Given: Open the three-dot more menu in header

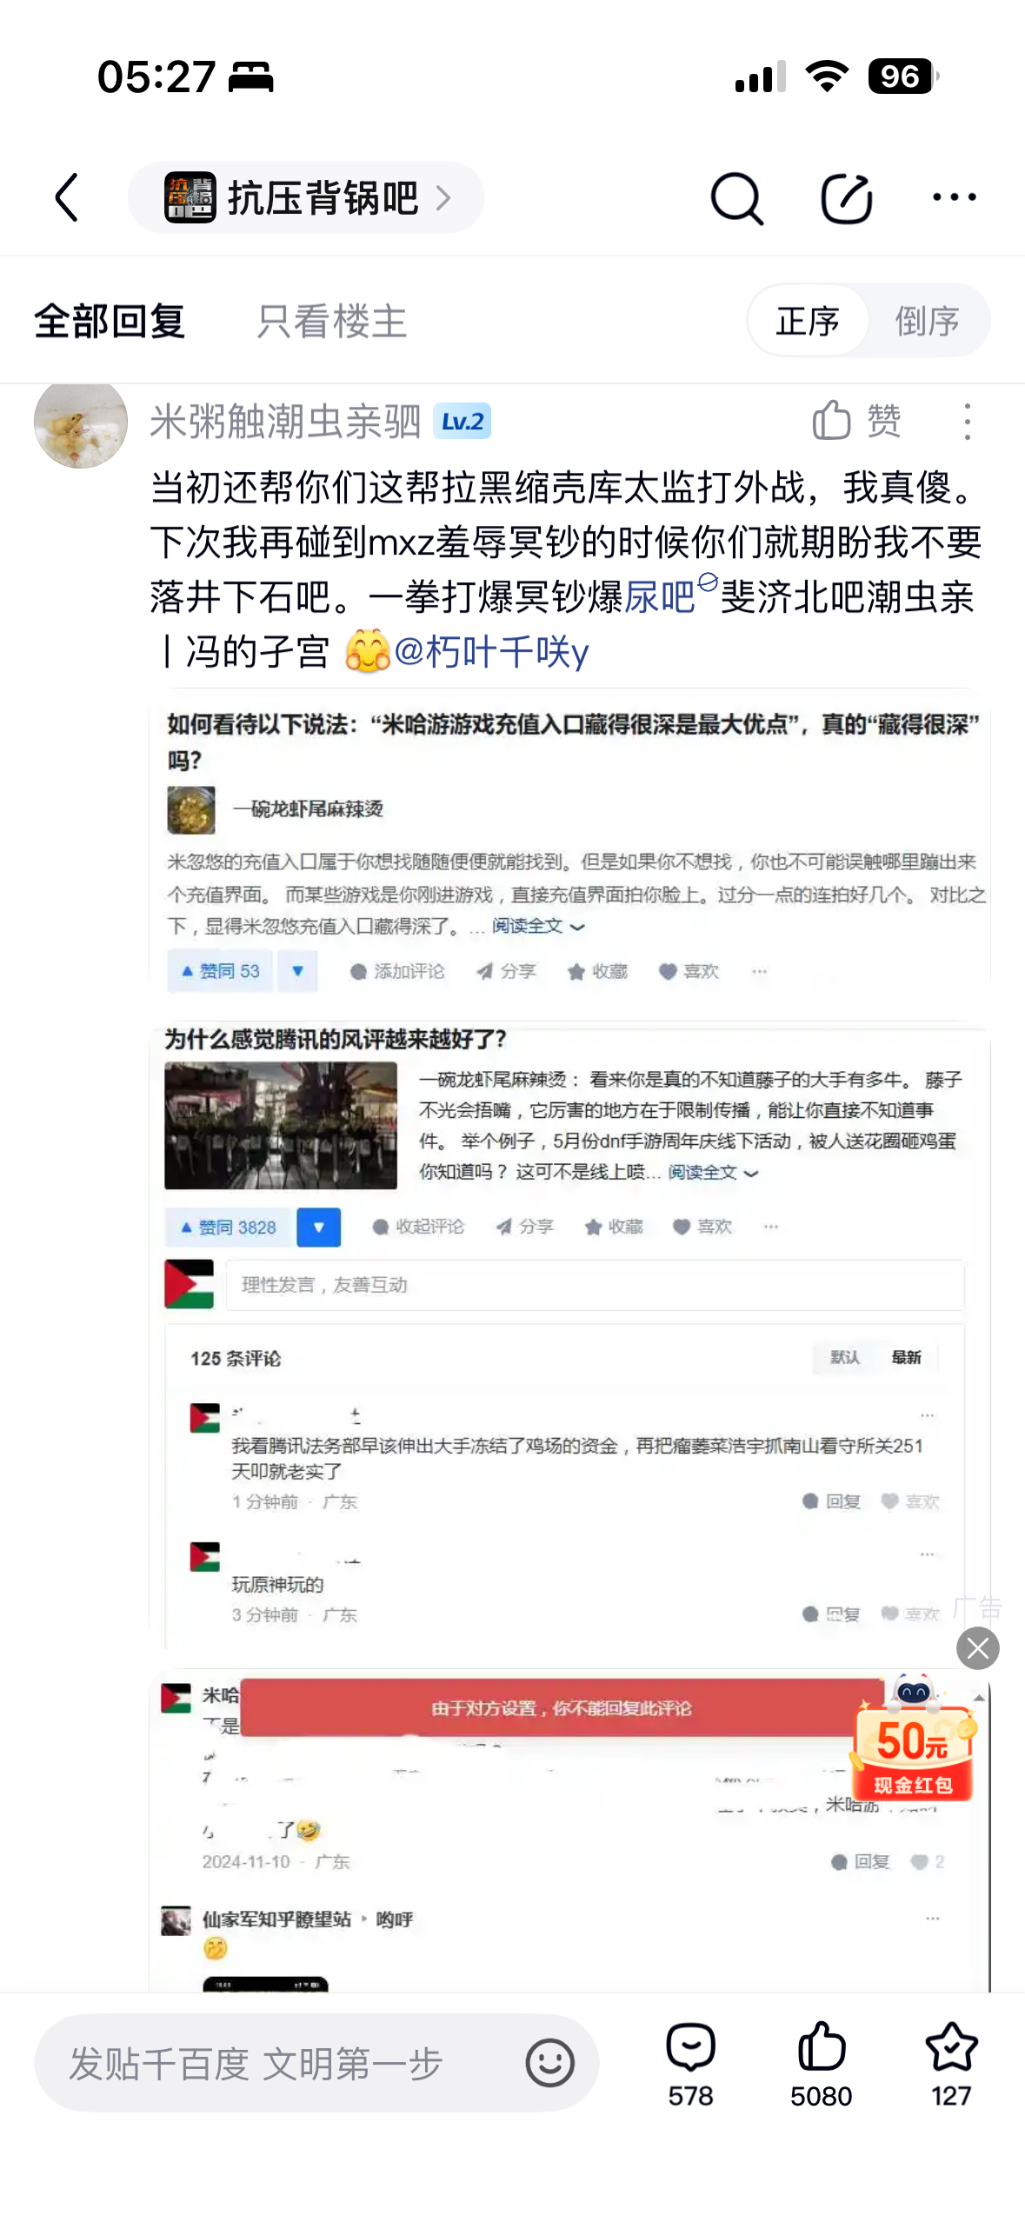Looking at the screenshot, I should coord(954,197).
